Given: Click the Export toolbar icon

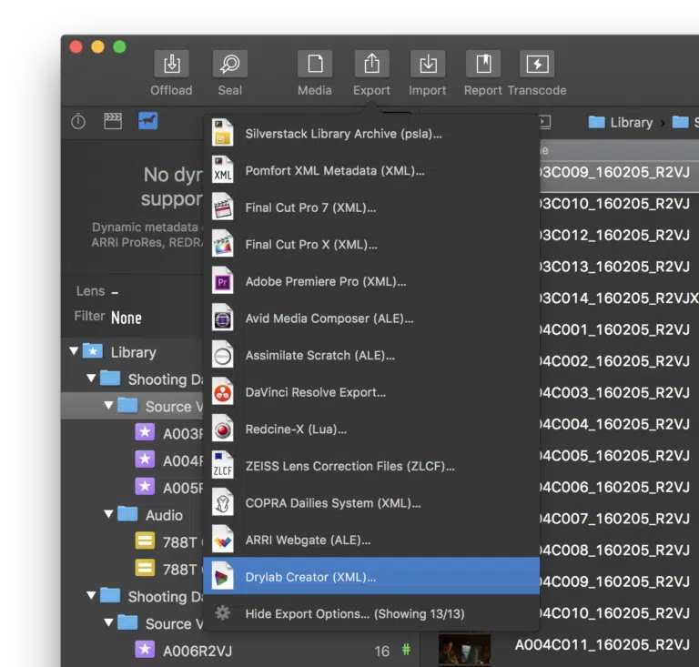Looking at the screenshot, I should tap(371, 65).
